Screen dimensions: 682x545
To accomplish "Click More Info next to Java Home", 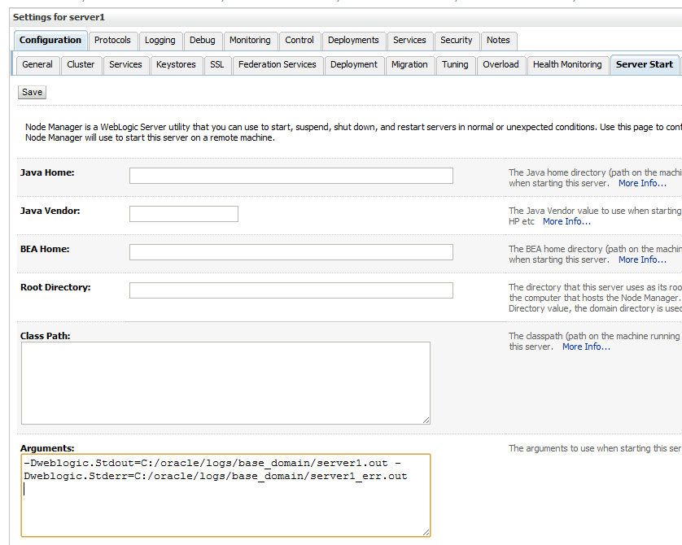I will (x=642, y=183).
